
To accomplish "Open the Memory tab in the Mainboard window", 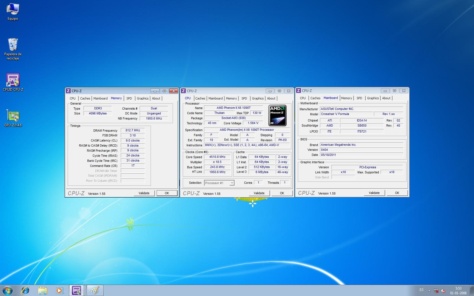I will [346, 98].
